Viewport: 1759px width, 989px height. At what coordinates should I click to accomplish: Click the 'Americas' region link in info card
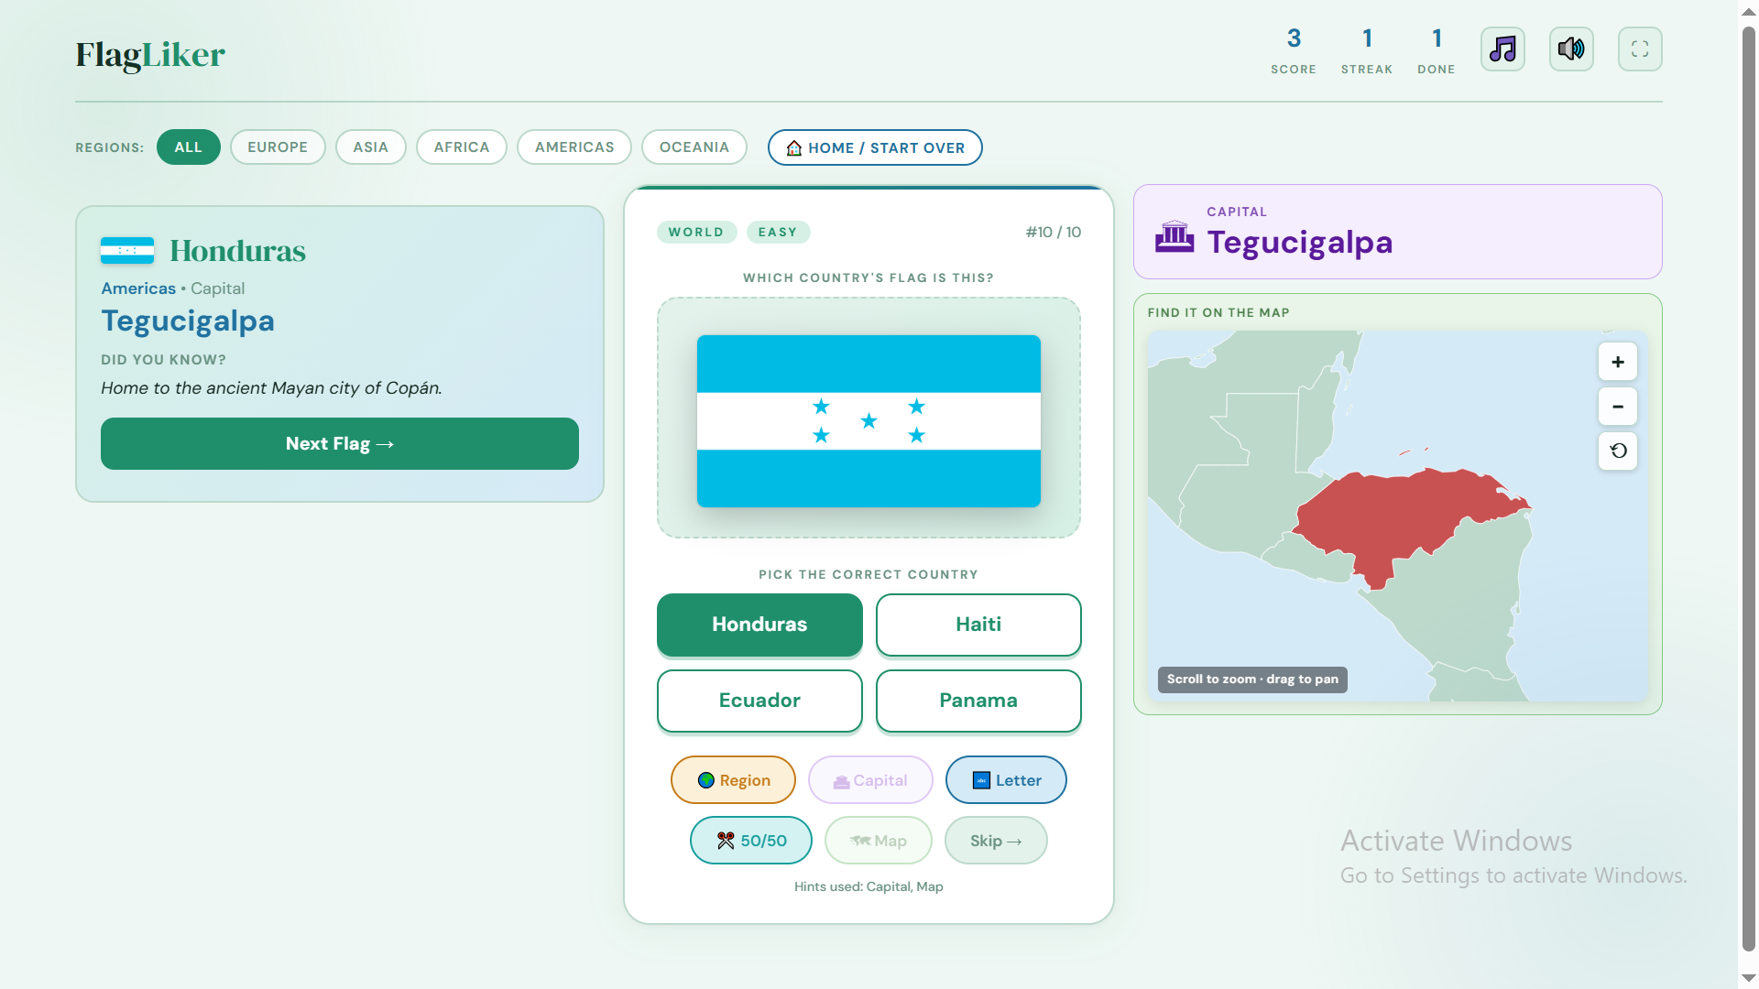coord(138,288)
